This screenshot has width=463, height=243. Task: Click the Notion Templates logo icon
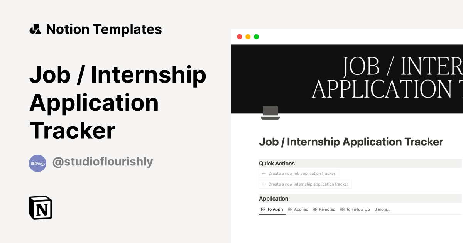pos(36,29)
